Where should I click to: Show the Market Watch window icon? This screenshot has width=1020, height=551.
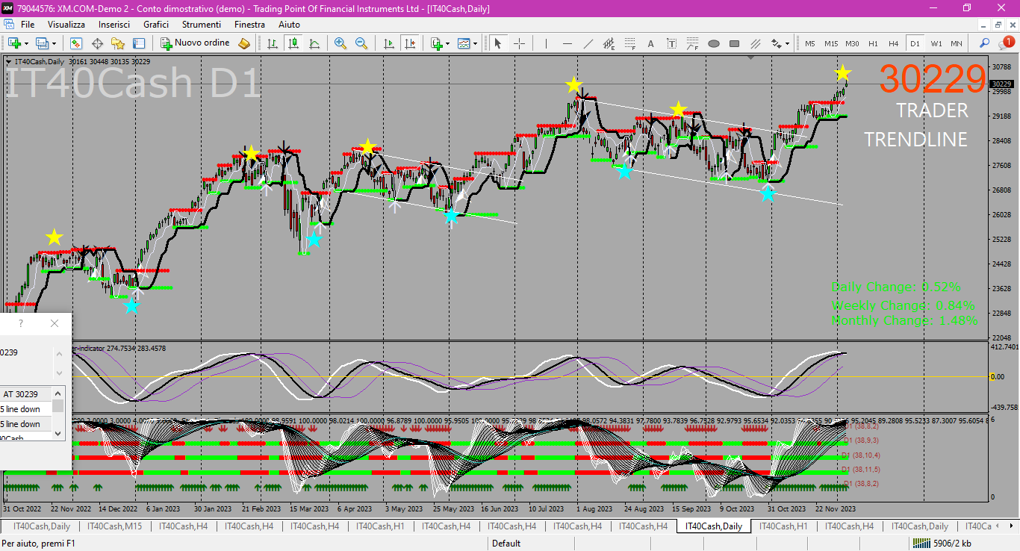(76, 43)
